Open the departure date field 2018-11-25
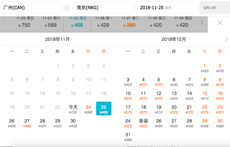Image resolution: width=230 pixels, height=147 pixels. click(x=167, y=8)
